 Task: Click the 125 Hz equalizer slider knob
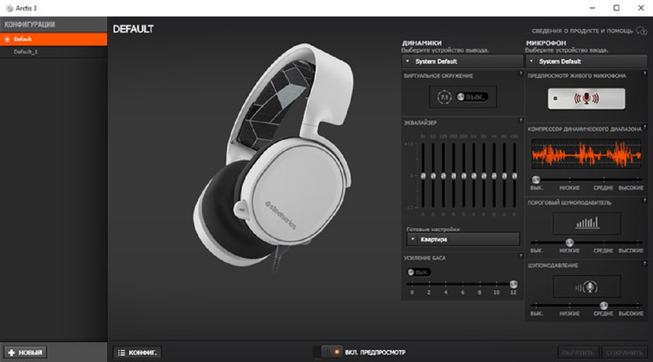coord(443,176)
